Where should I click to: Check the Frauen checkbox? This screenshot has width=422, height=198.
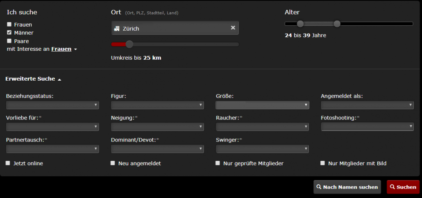(x=9, y=25)
